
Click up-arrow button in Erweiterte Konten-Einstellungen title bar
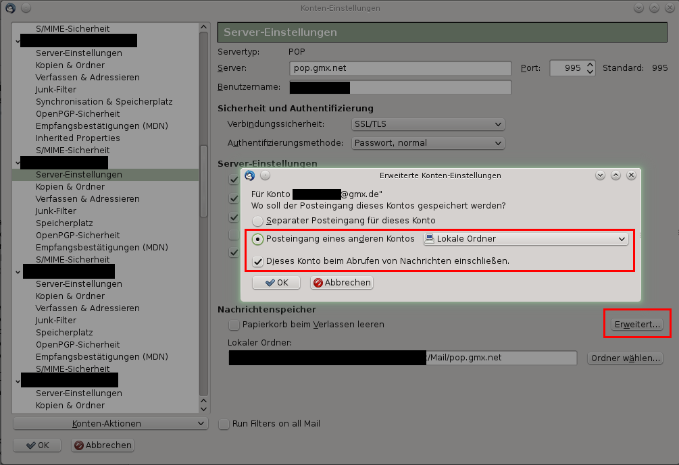click(615, 175)
